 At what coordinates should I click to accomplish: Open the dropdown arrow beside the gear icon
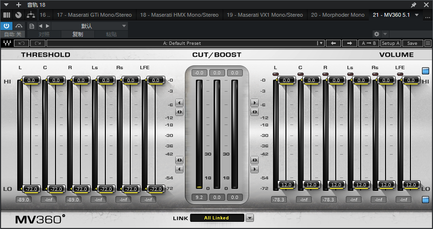385,34
